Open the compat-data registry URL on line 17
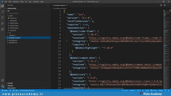Screen dimensions: 171x96 (x=126, y=65)
